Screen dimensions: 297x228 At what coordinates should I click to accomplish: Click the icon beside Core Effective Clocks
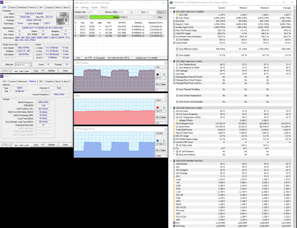[177, 49]
